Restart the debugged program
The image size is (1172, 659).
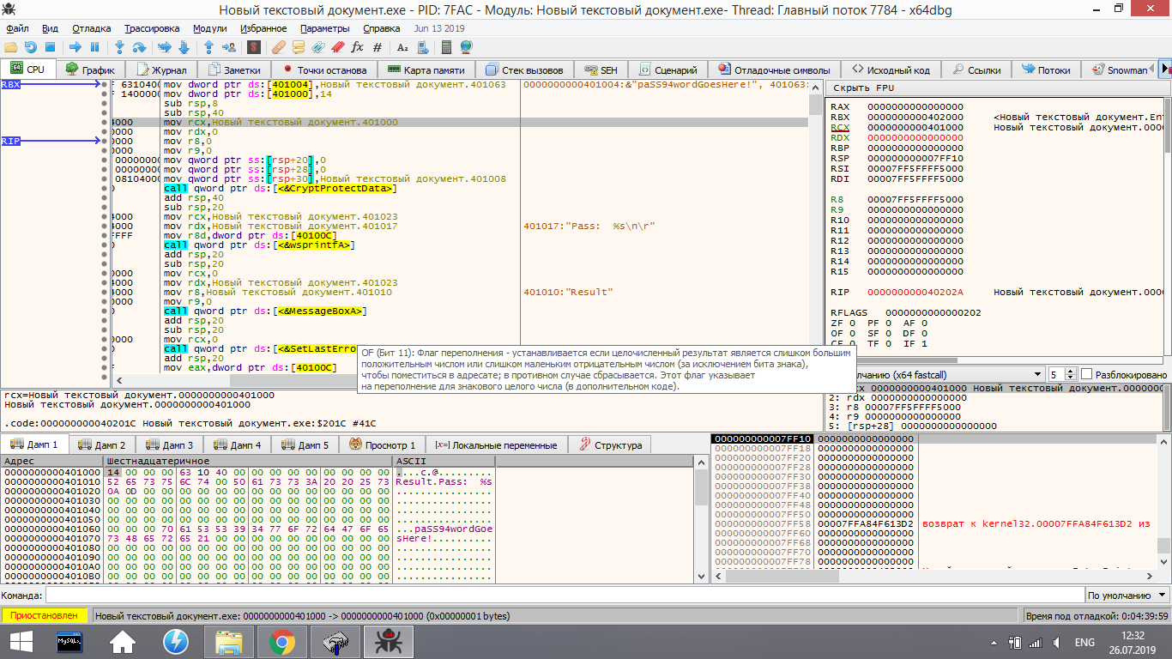[x=31, y=47]
